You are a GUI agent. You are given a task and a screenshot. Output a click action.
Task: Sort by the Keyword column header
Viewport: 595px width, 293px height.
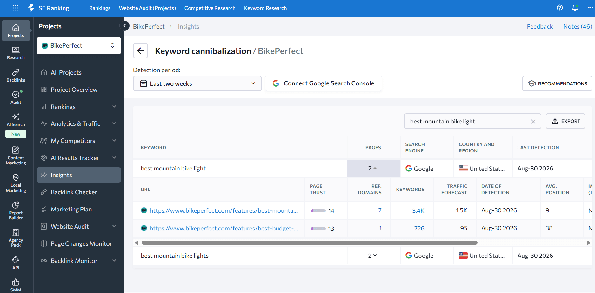153,148
